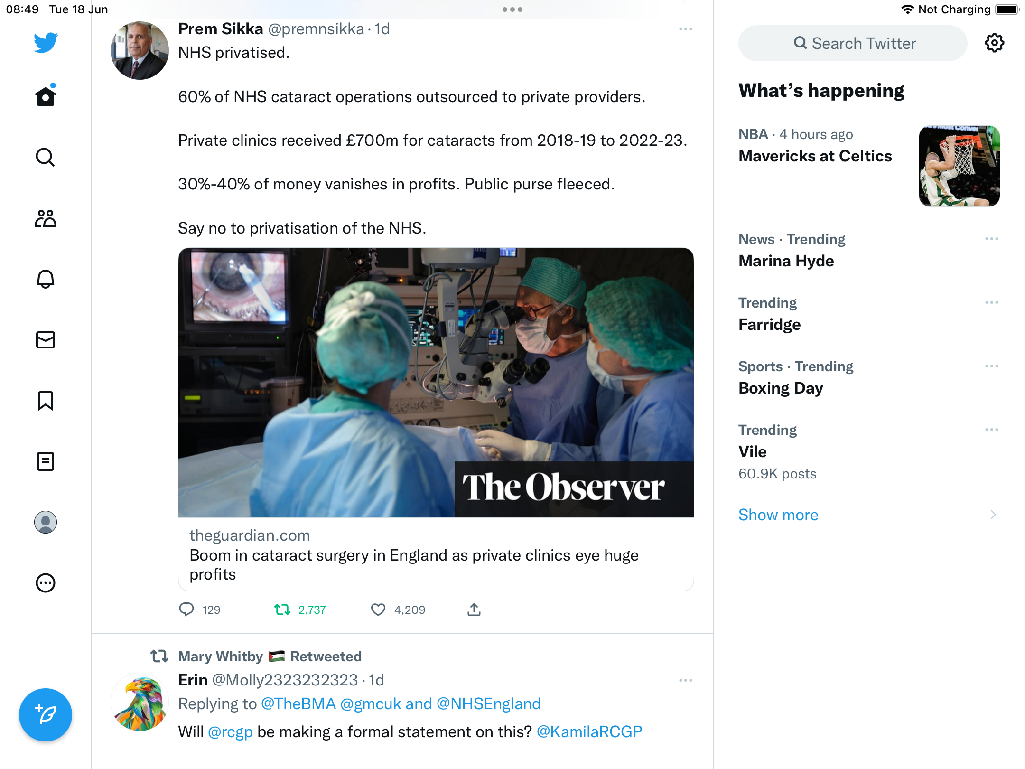Go to the Home timeline icon
This screenshot has height=769, width=1025.
(x=46, y=96)
